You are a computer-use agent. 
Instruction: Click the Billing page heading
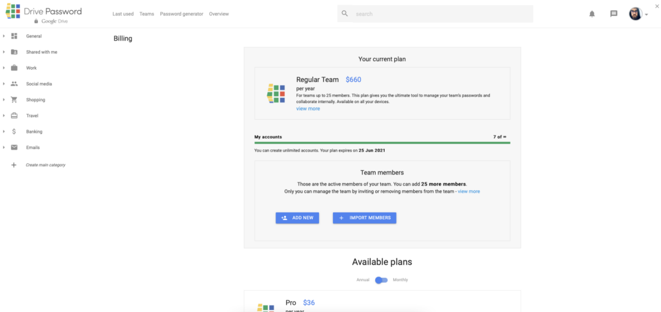(123, 39)
